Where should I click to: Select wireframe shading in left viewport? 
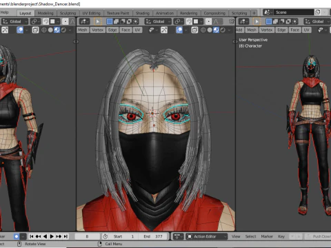click(x=44, y=30)
